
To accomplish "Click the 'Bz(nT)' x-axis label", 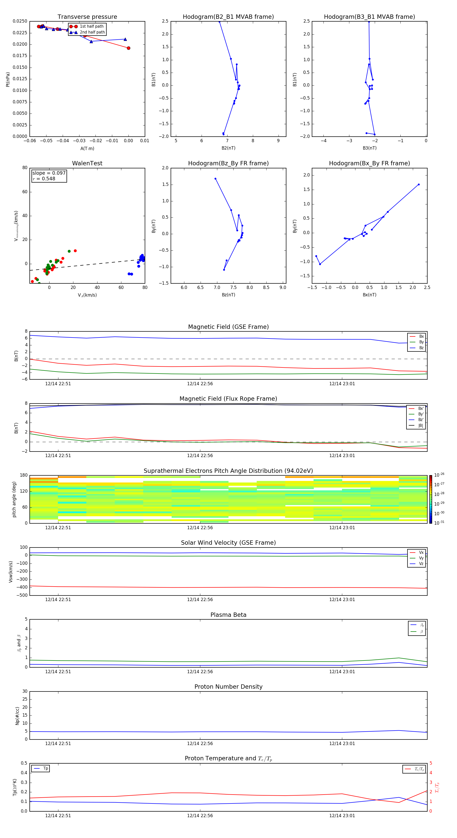I will (x=228, y=295).
